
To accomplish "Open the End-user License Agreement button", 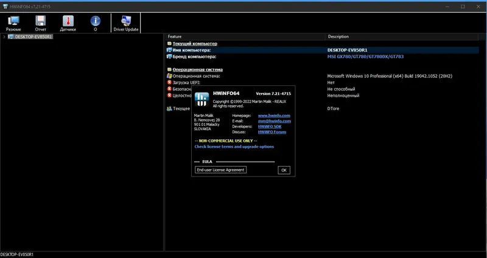I will 220,170.
